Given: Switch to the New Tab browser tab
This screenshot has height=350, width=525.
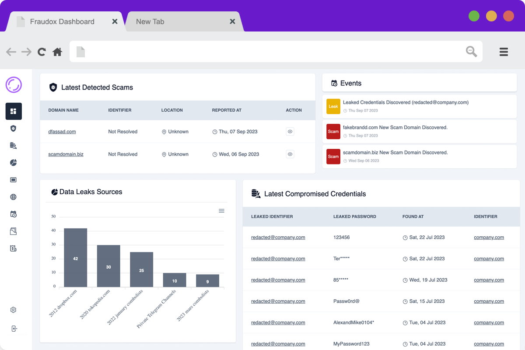Looking at the screenshot, I should (x=150, y=21).
